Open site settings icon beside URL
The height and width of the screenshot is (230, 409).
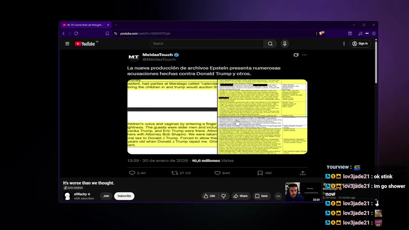coord(116,34)
